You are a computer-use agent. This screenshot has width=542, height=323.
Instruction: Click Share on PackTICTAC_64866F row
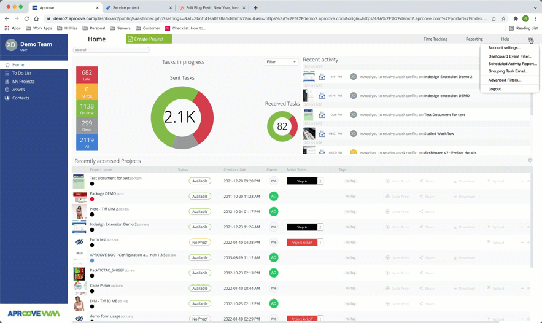427,273
